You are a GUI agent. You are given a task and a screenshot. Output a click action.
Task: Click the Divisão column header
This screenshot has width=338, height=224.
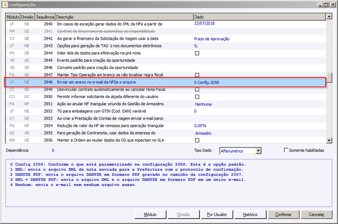pyautogui.click(x=27, y=17)
